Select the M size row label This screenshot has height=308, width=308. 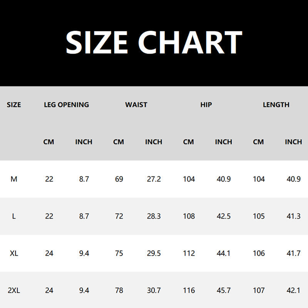14,179
